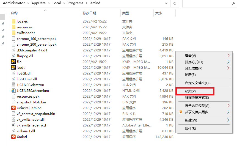The image size is (237, 146).
Task: Go to AppData in the breadcrumb
Action: tap(38, 3)
